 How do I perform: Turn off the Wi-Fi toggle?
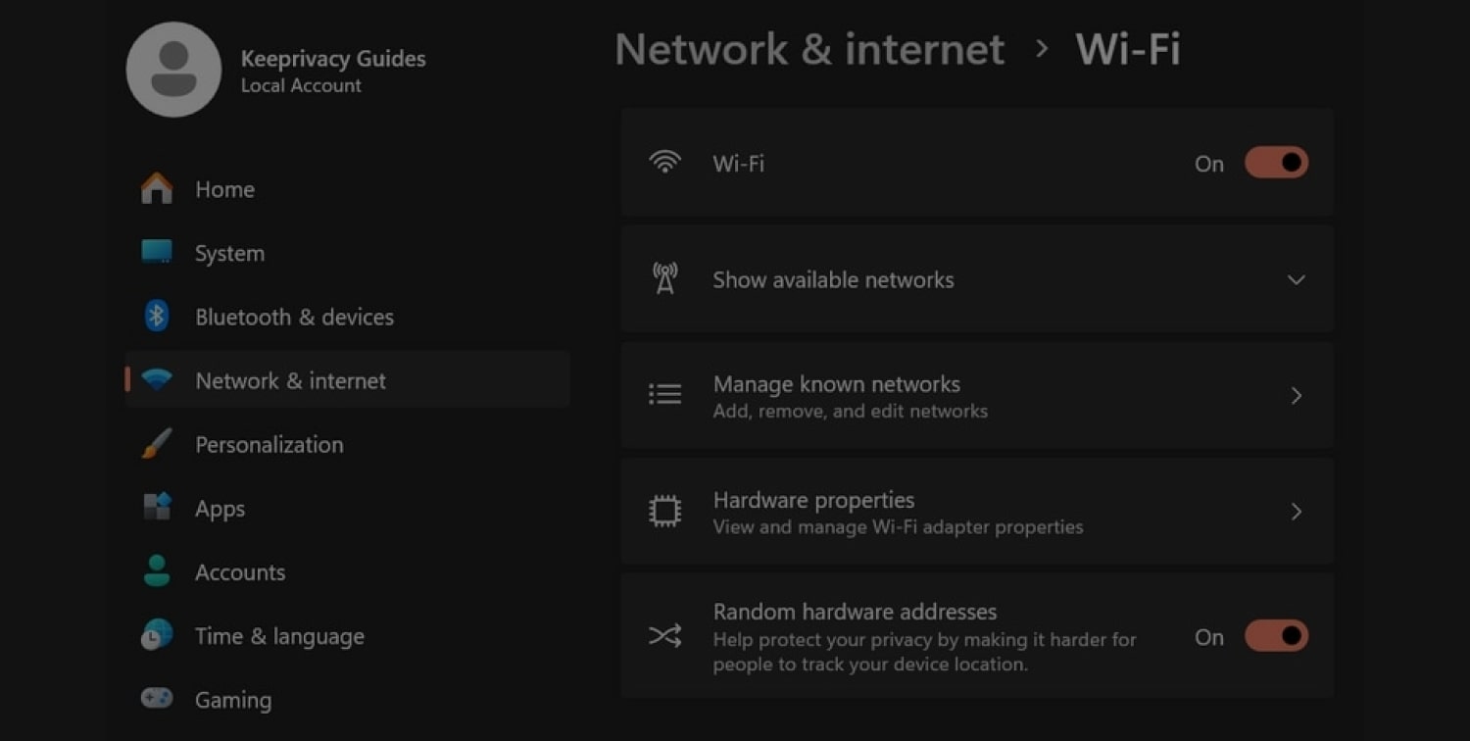(1275, 162)
